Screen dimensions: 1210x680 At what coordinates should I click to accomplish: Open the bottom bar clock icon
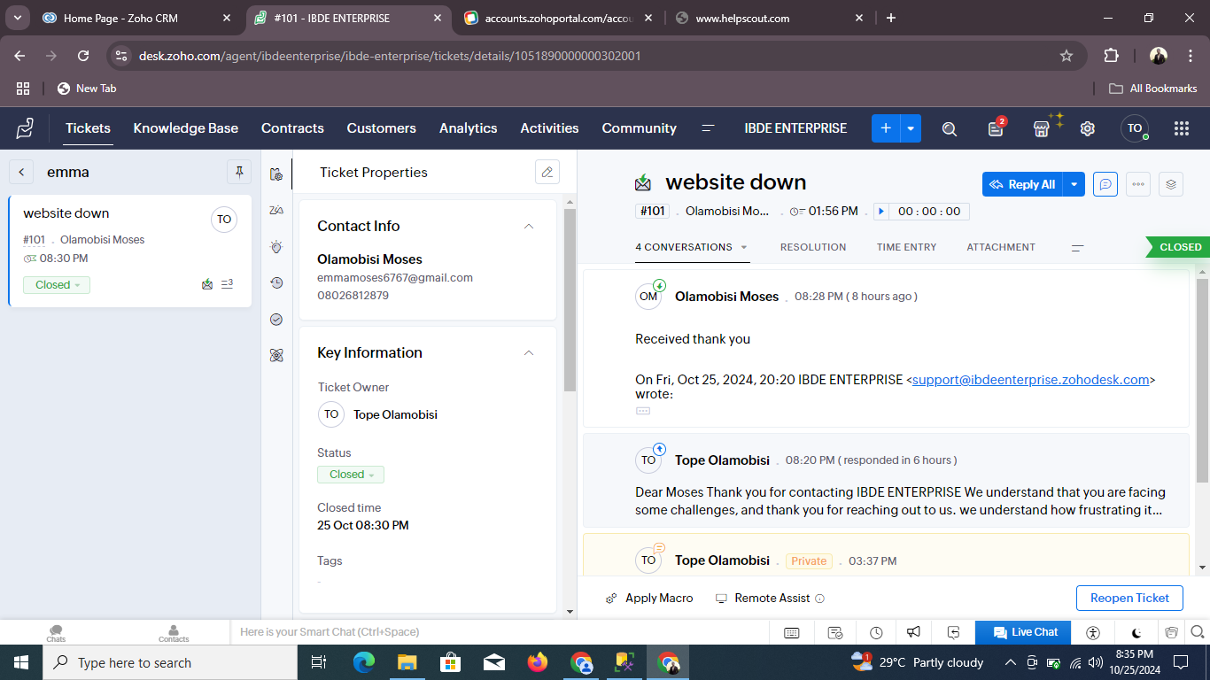(x=876, y=632)
